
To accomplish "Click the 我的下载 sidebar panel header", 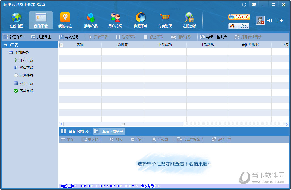I will [30, 45].
